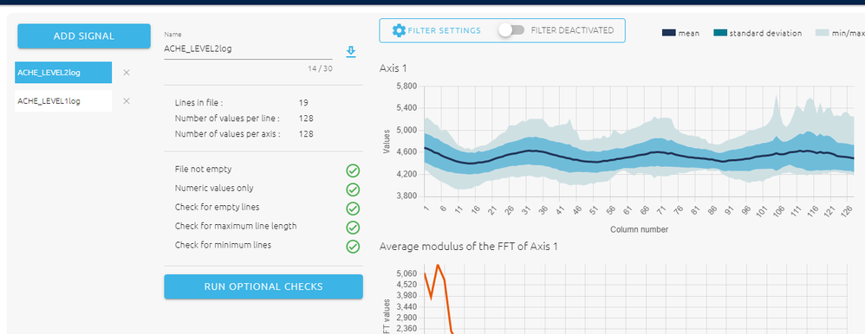Remove the ACHE_LEVEL1log signal
The width and height of the screenshot is (865, 334).
point(127,101)
